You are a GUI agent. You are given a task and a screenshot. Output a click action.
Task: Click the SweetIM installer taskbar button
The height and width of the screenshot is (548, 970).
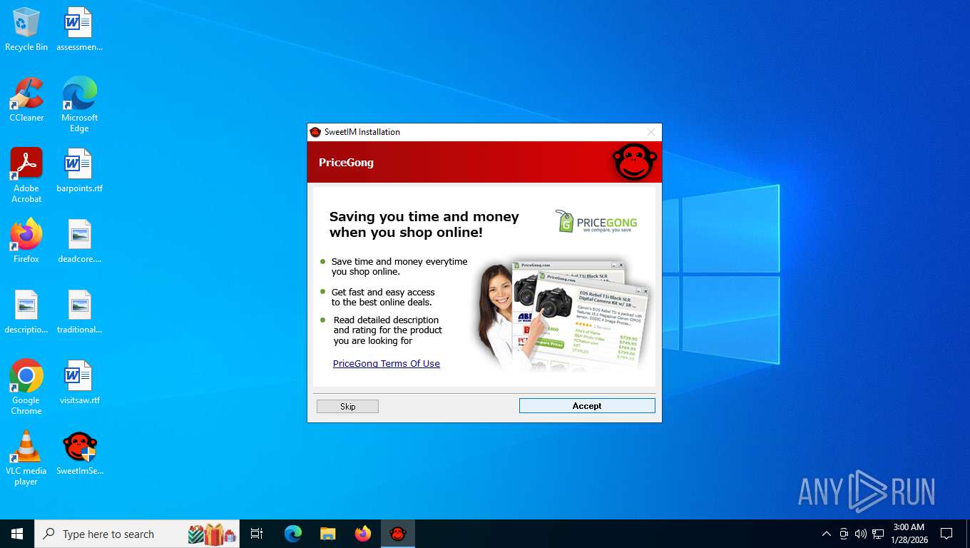click(398, 534)
